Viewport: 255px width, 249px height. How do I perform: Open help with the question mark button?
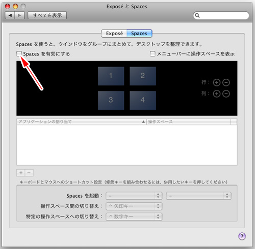[242, 236]
